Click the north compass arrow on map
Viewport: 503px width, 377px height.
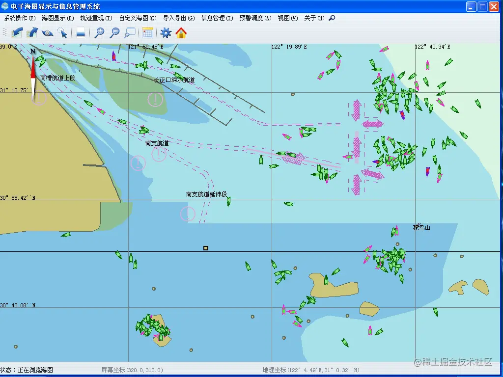[33, 74]
